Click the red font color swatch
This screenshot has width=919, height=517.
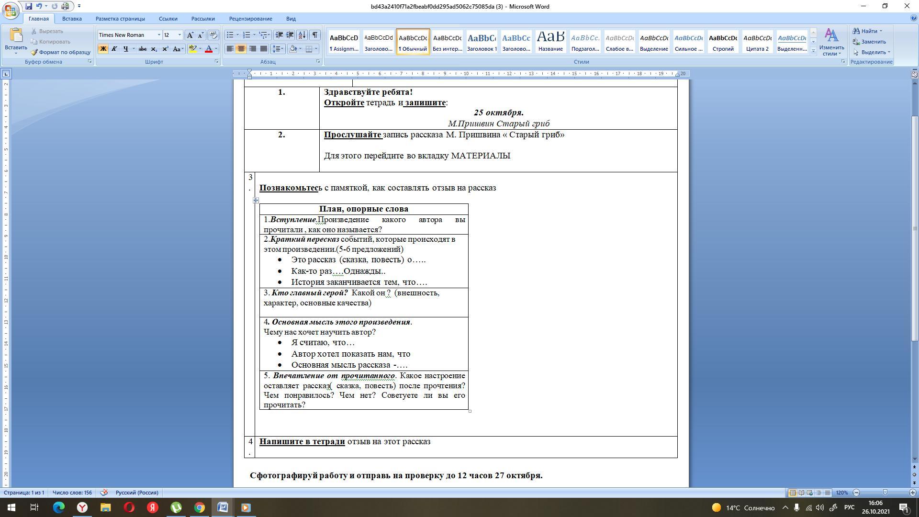pos(209,49)
